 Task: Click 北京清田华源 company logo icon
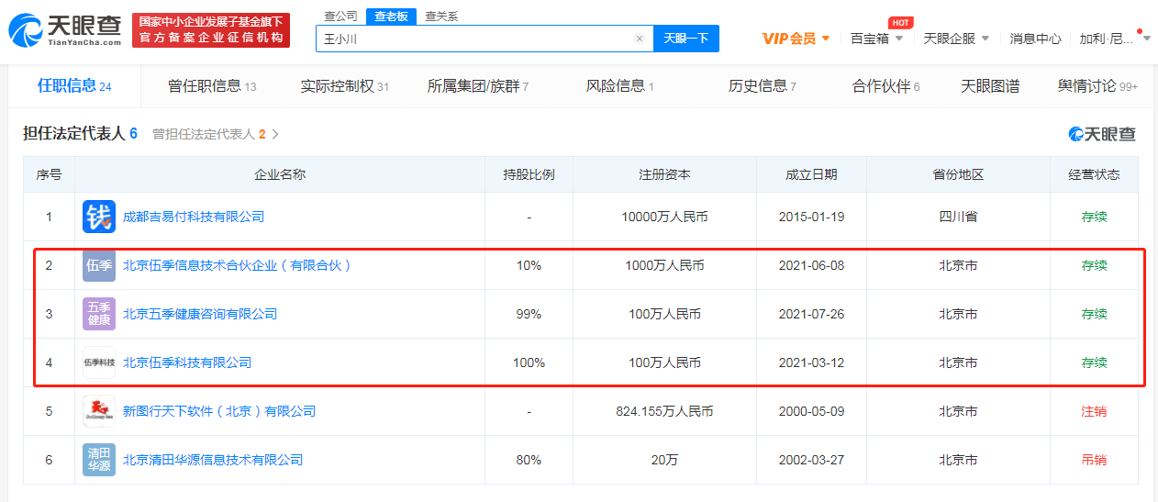(x=99, y=460)
